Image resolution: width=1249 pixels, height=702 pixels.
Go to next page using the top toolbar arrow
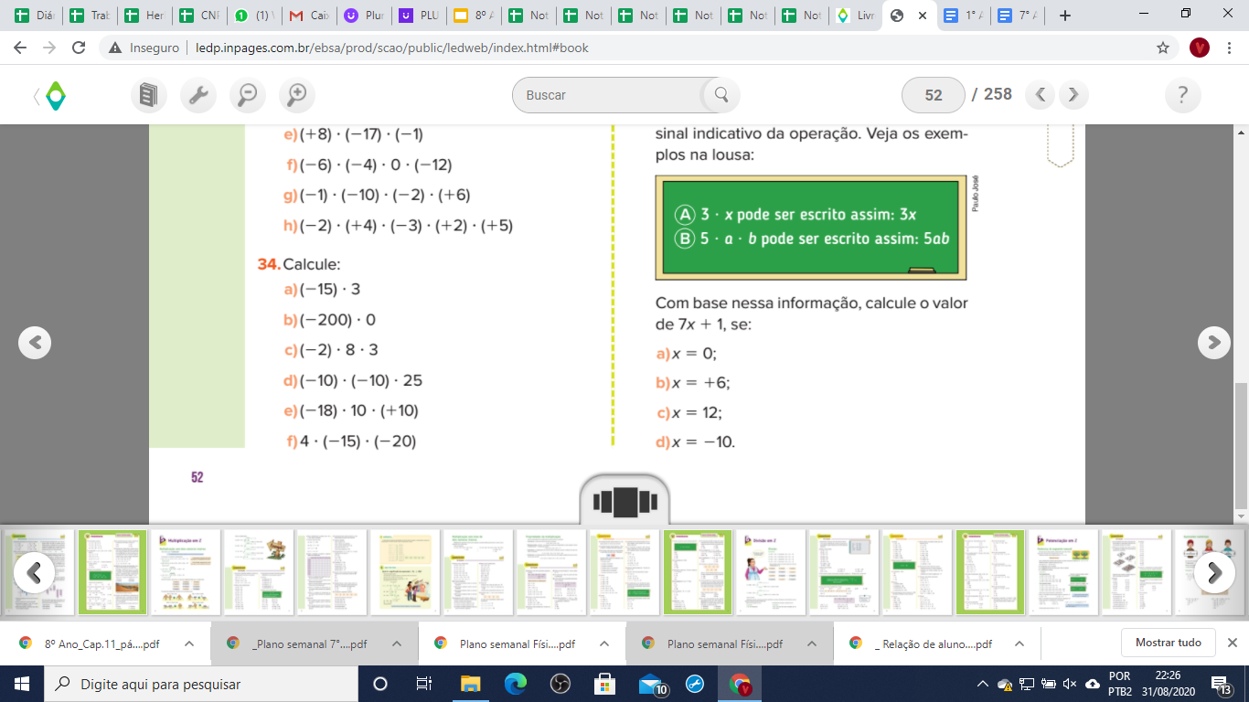[1074, 94]
